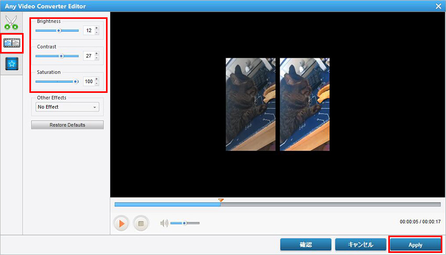Close the Any Video Converter Editor window
The height and width of the screenshot is (255, 446).
click(438, 6)
